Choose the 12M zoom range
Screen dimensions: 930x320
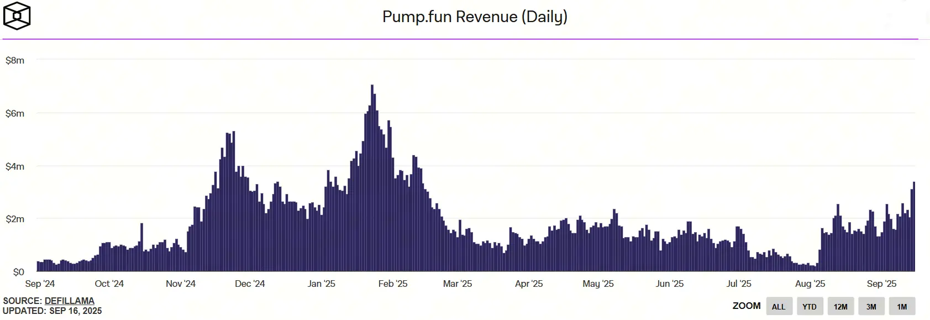coord(840,307)
